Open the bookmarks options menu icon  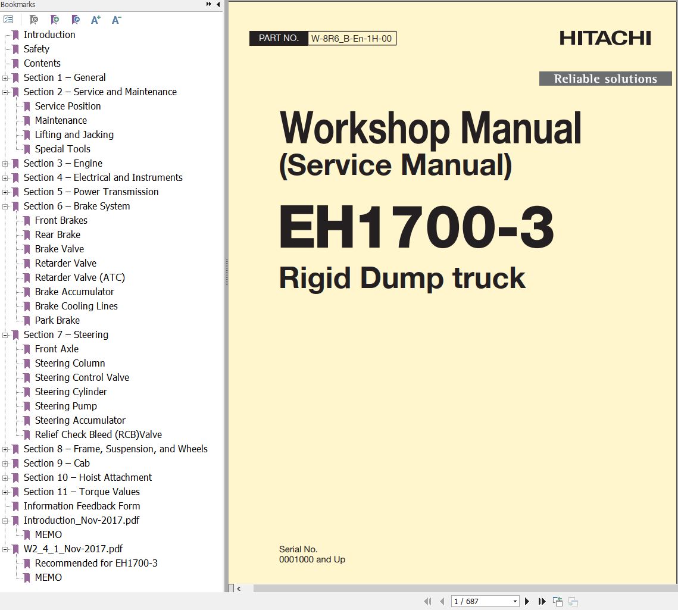pos(8,20)
